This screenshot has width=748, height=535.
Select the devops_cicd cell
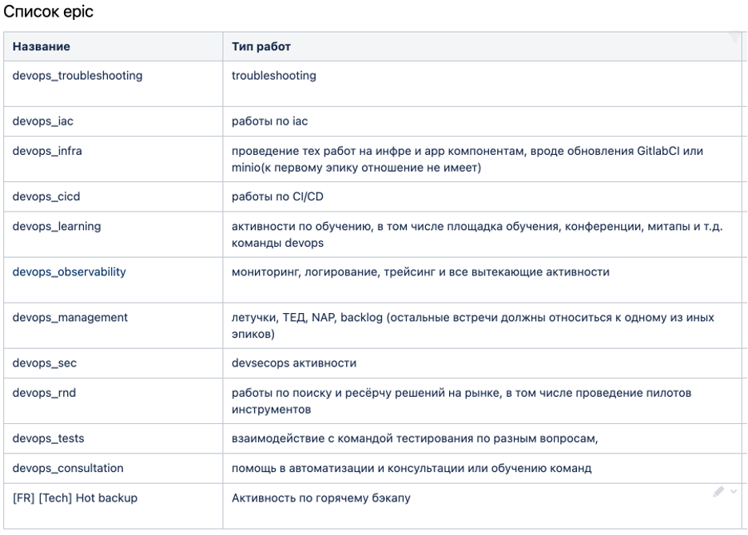pos(46,196)
